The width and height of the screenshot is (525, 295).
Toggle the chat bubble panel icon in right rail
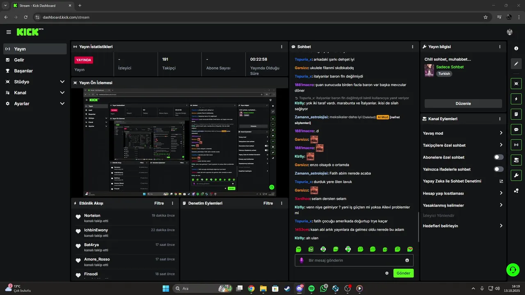pos(516,129)
